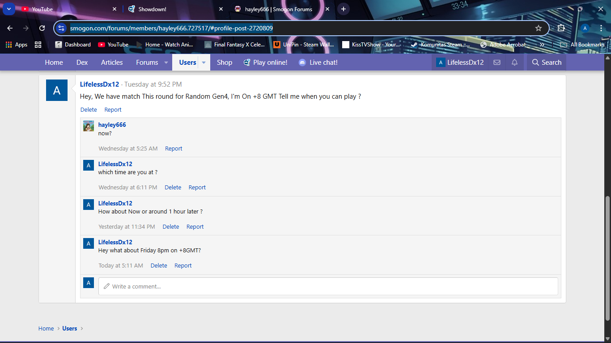
Task: Report the Yesterday 11:34 PM comment
Action: 195,227
